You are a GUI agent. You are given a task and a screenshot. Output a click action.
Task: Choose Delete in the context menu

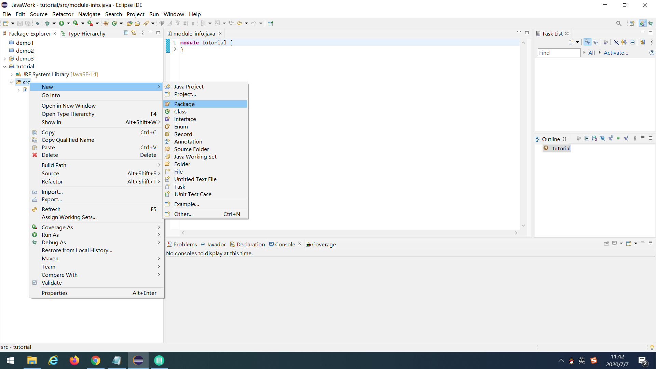(x=97, y=155)
